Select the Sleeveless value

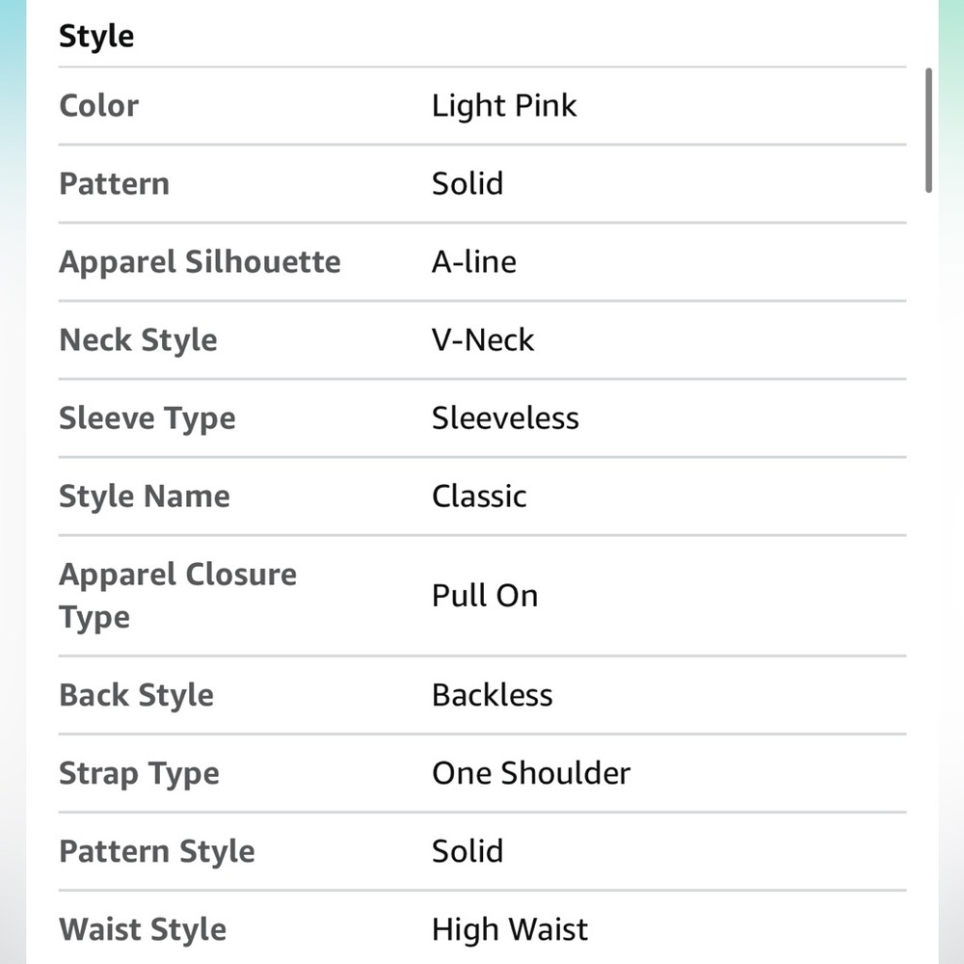505,418
